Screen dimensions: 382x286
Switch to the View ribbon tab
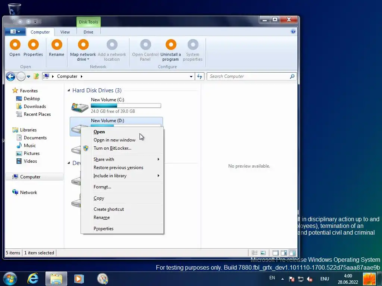tap(65, 32)
